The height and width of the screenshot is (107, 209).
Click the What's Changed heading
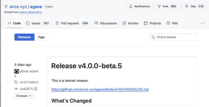tap(72, 101)
